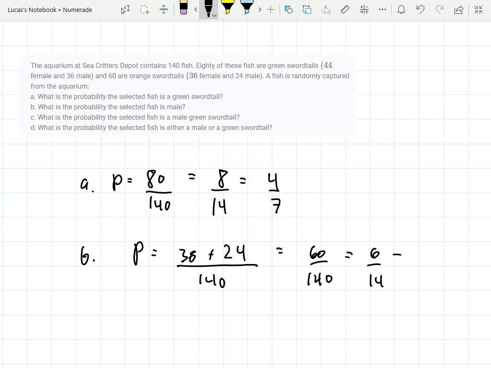Toggle the Shapes tool

(x=288, y=10)
